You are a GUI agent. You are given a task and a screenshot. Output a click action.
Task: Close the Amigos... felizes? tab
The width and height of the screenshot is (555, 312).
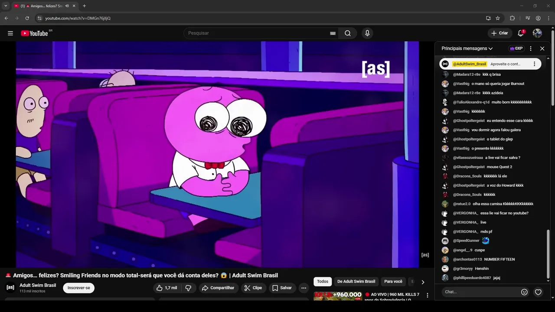(74, 6)
